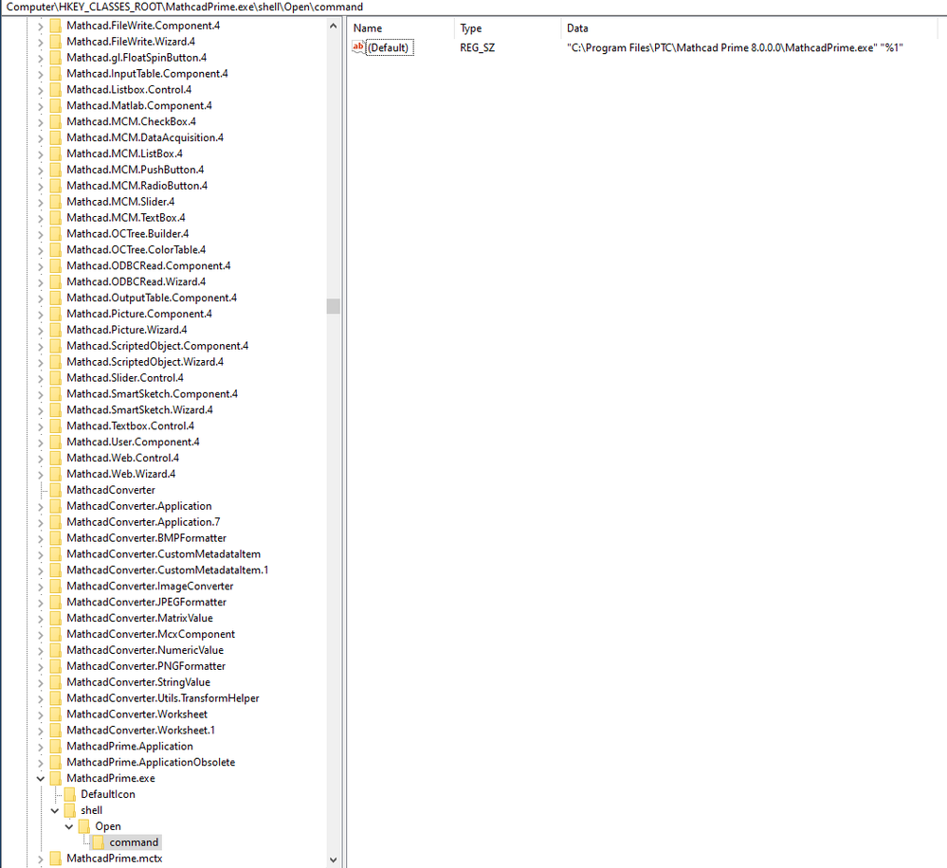Viewport: 947px width, 868px height.
Task: Click the MathcadPrime.exe path data value
Action: pyautogui.click(x=735, y=47)
